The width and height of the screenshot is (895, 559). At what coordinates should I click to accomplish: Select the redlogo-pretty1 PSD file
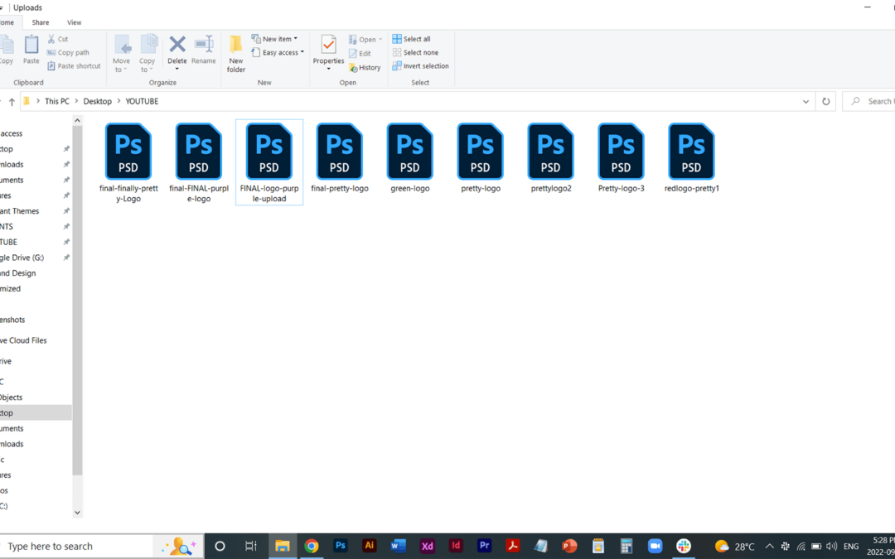click(x=692, y=158)
